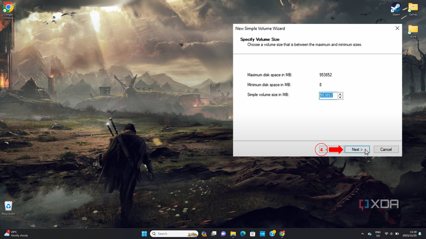The image size is (426, 239).
Task: Close the New Simple Volume Wizard window
Action: point(397,28)
